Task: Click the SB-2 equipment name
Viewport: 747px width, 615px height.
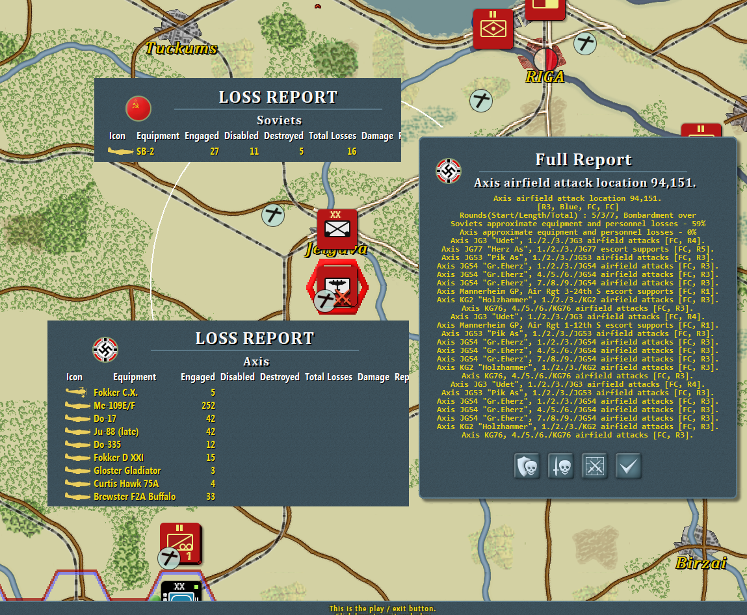Action: (145, 151)
